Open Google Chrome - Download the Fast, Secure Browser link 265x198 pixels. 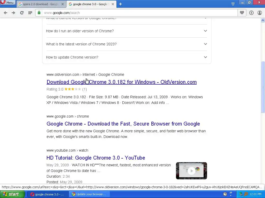click(x=123, y=124)
